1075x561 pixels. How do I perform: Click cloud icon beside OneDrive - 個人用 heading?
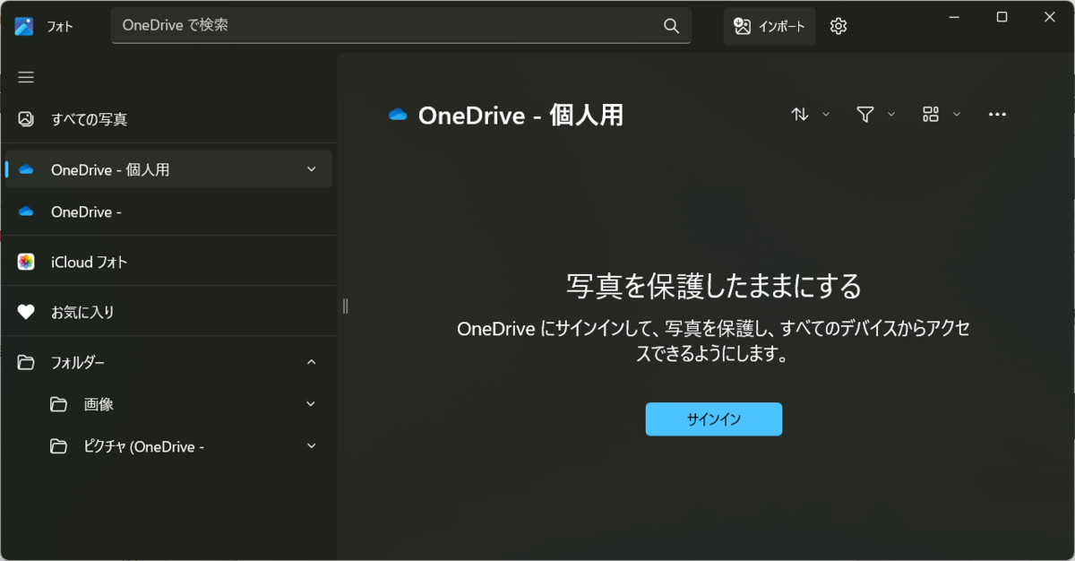[397, 115]
